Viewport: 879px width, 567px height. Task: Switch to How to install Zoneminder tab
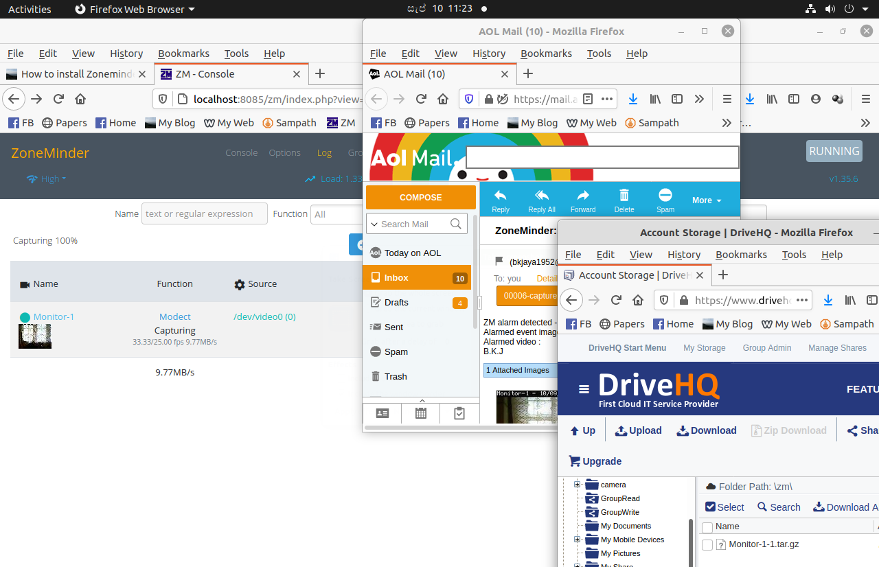click(76, 73)
